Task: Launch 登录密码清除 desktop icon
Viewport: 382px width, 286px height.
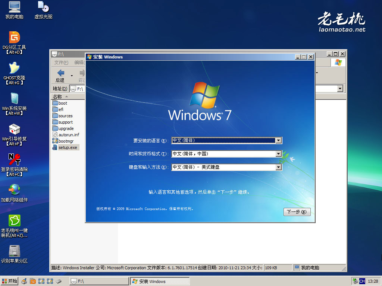Action: pos(15,165)
